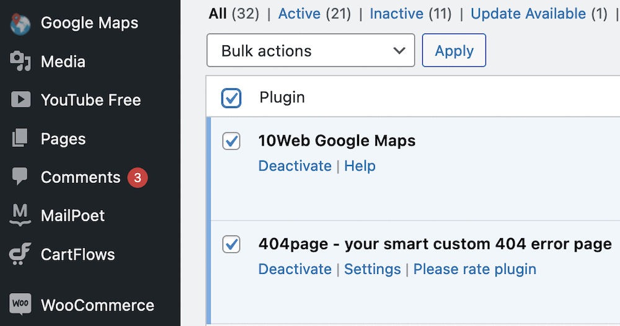Click the Please rate plugin link
The width and height of the screenshot is (620, 326).
click(x=475, y=269)
